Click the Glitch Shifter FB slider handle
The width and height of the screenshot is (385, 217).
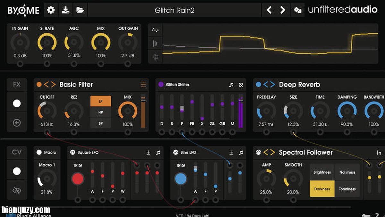192,102
